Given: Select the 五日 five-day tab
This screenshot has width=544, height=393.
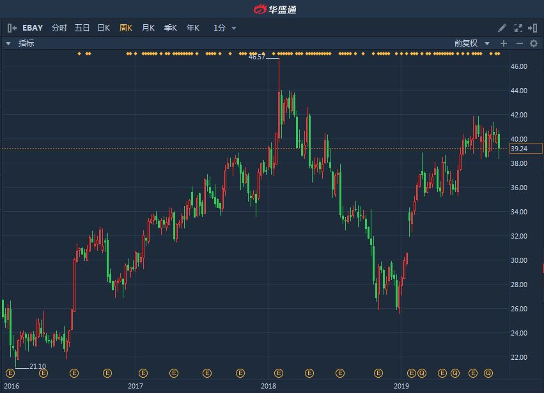Looking at the screenshot, I should click(x=82, y=28).
